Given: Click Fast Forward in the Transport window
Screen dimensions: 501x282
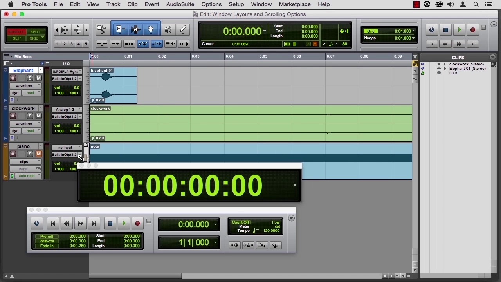Looking at the screenshot, I should (80, 223).
